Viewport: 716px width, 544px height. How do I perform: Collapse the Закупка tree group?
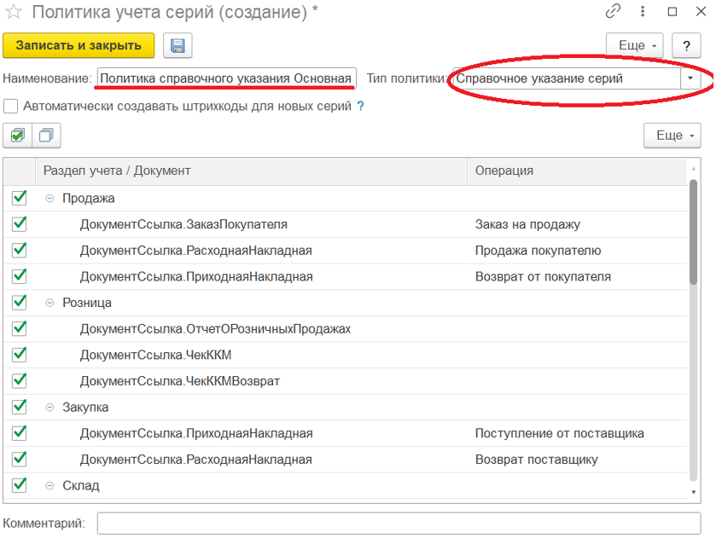click(50, 408)
